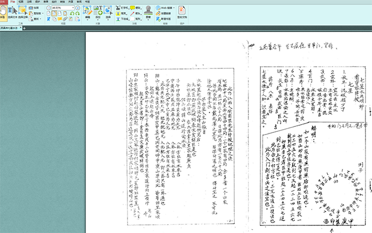Open the find/search tool
The width and height of the screenshot is (372, 233).
tap(33, 19)
